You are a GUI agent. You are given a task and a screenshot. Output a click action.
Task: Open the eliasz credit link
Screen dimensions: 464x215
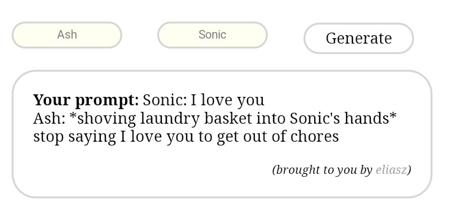click(391, 170)
